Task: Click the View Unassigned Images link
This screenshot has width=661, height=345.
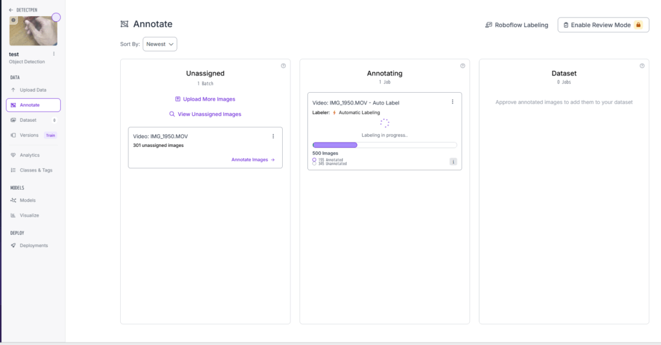Action: click(205, 114)
